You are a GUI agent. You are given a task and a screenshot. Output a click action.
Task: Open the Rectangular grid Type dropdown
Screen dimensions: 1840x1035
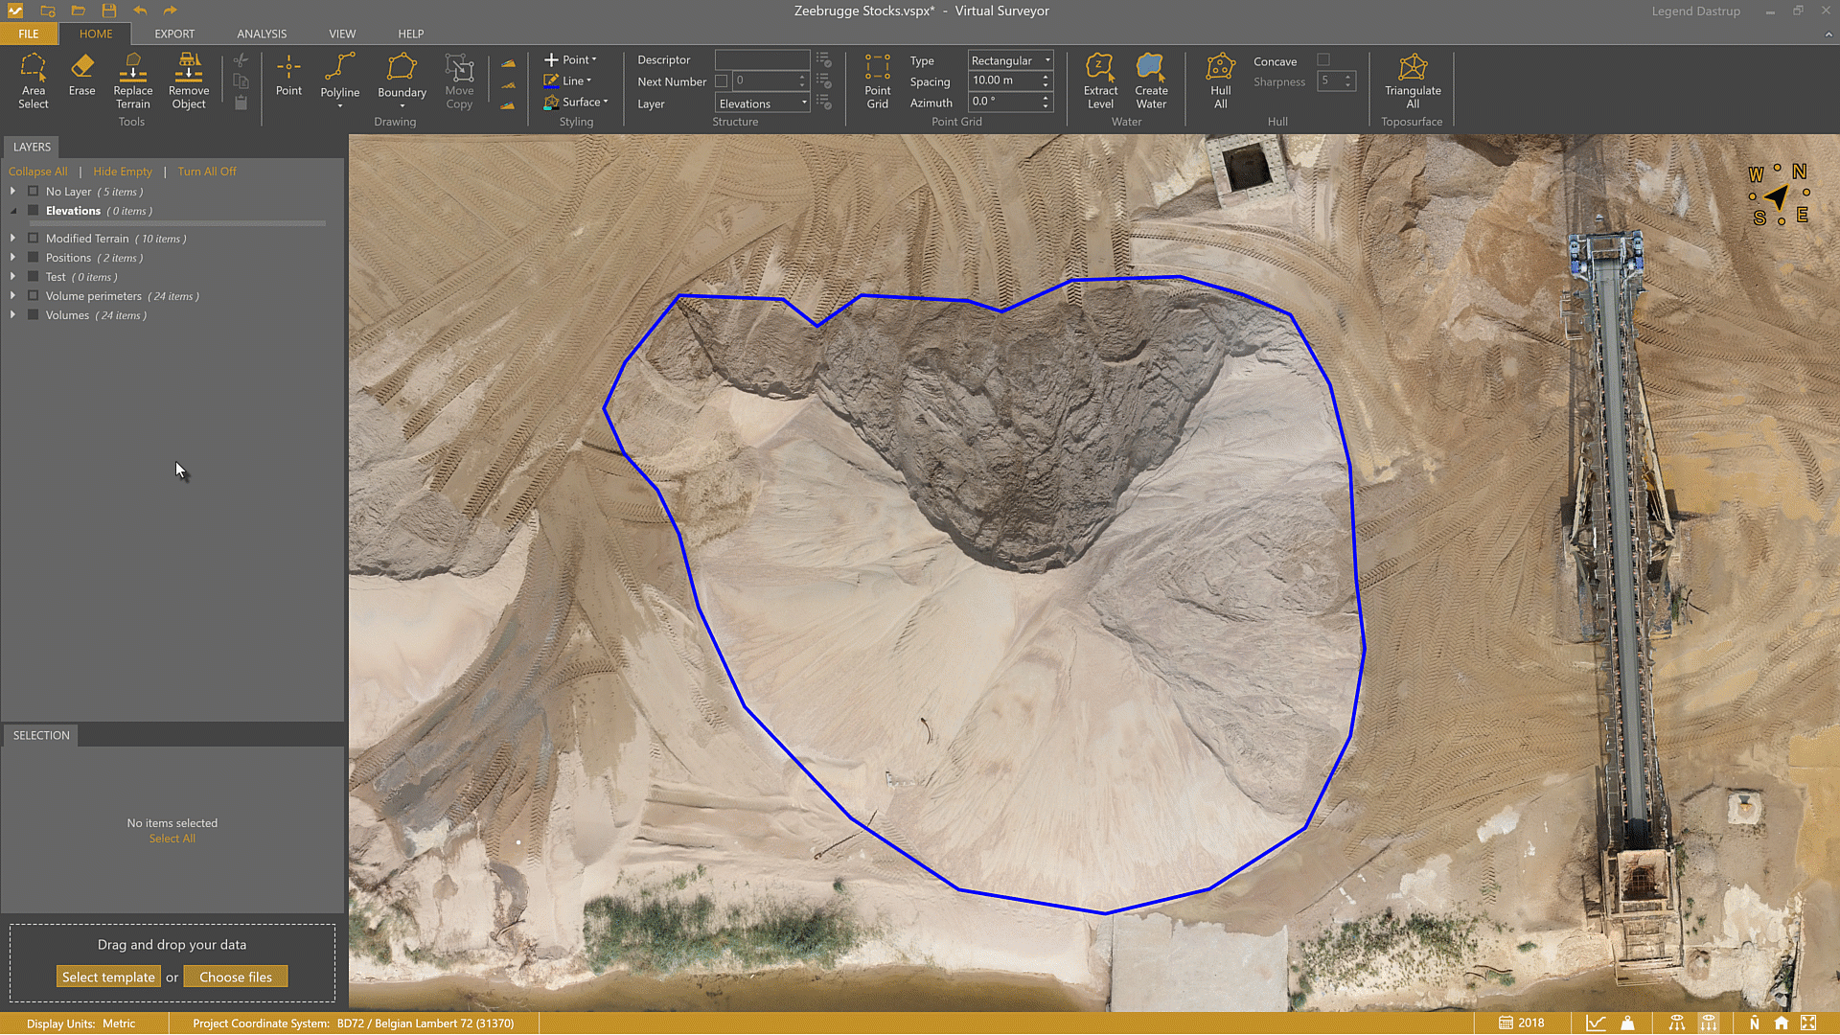coord(1010,60)
